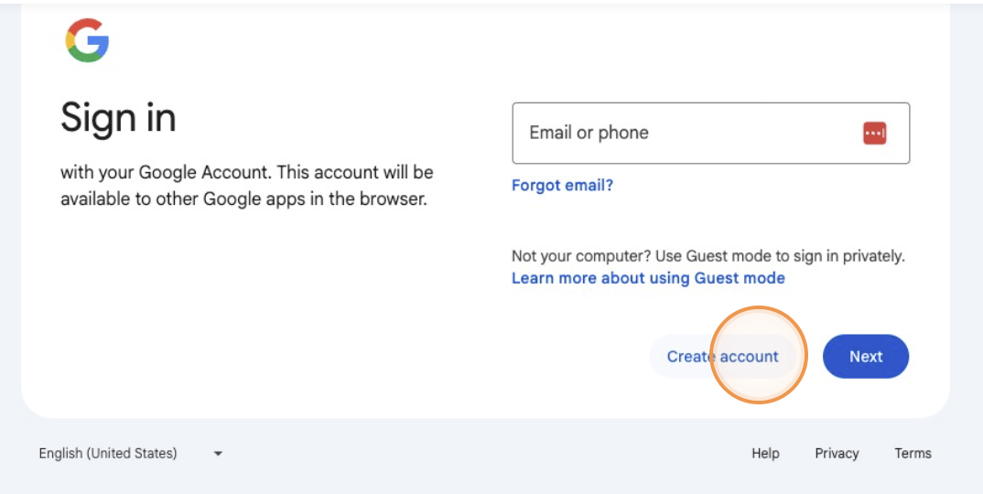Click the "Not your computer?" text
983x494 pixels.
tap(581, 256)
